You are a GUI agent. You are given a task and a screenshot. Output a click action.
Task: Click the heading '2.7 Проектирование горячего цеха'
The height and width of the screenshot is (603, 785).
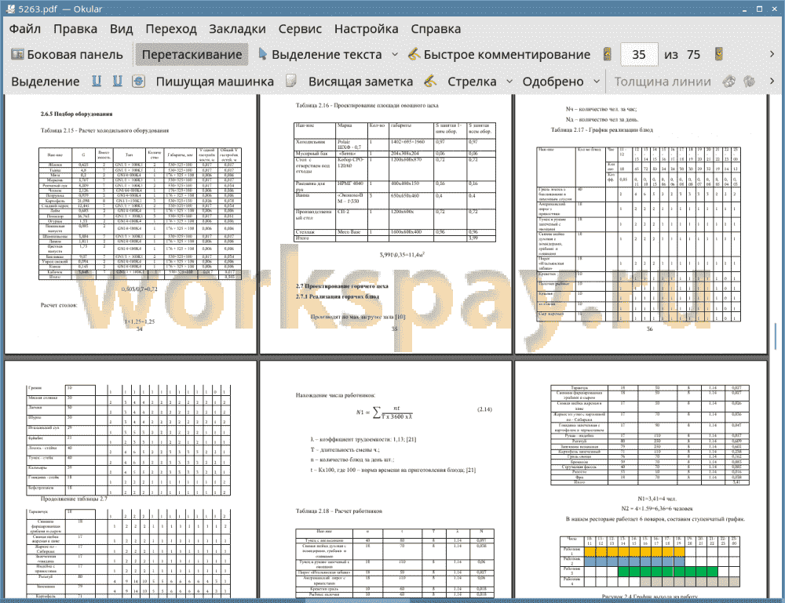[342, 286]
